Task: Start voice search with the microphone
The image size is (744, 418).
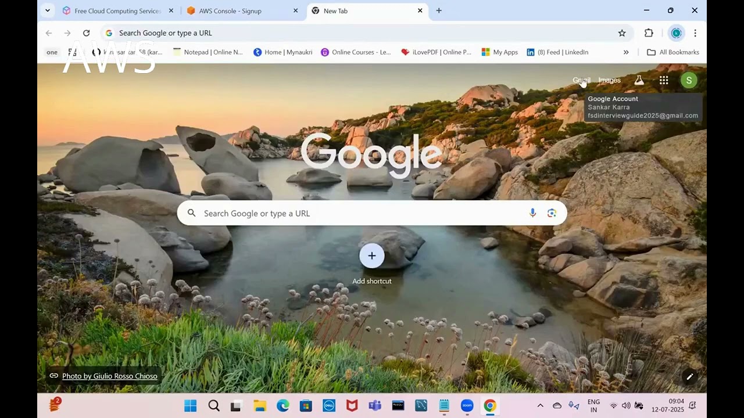Action: coord(532,213)
